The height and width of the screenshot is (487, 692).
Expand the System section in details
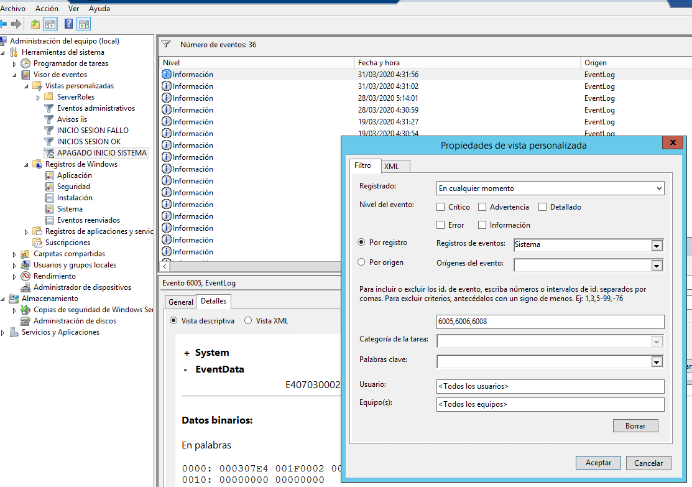[x=187, y=353]
